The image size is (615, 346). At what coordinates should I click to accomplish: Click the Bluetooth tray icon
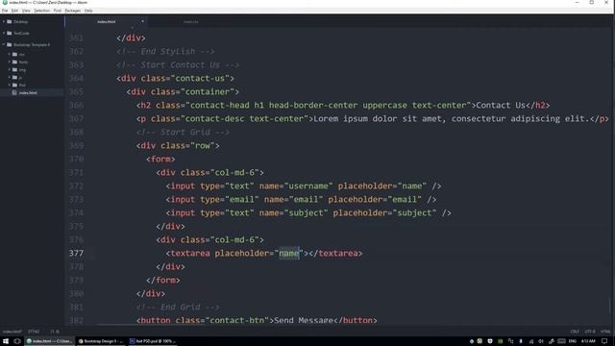tap(521, 341)
